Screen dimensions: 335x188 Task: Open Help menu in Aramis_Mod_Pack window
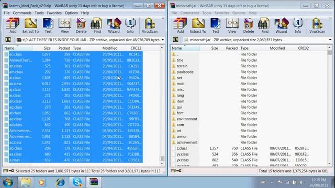pyautogui.click(x=85, y=13)
